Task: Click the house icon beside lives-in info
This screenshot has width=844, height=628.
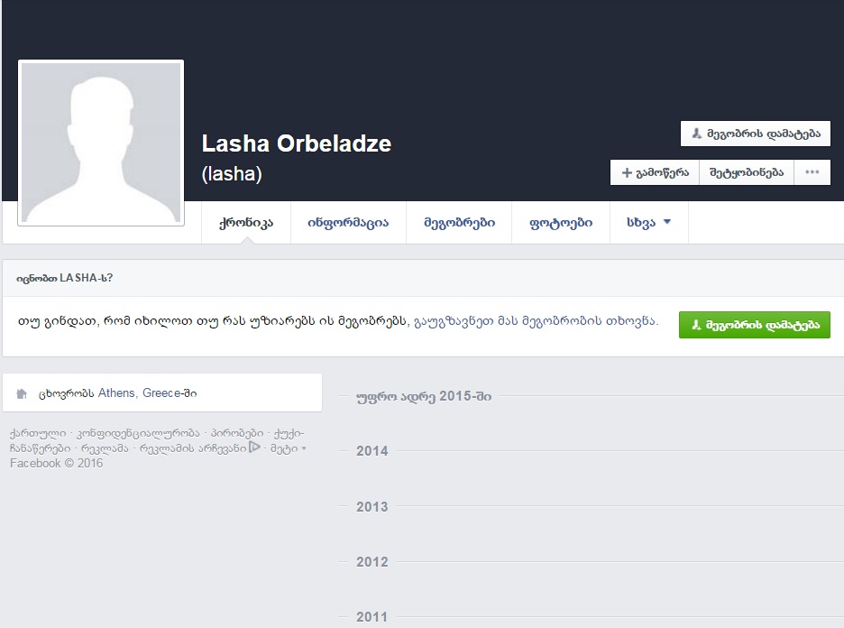Action: (22, 393)
